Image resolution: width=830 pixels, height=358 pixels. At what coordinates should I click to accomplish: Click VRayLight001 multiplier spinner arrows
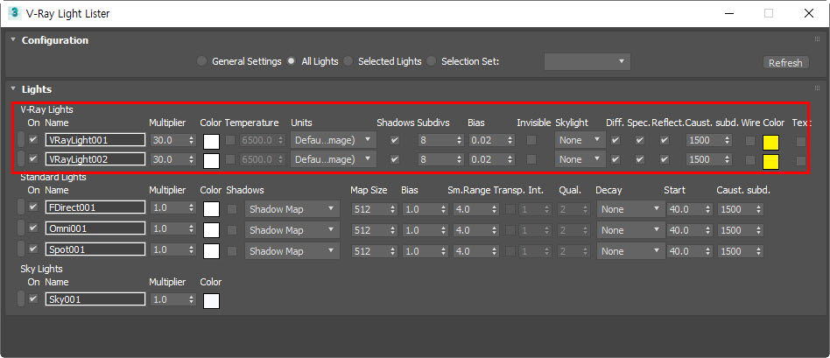click(192, 140)
